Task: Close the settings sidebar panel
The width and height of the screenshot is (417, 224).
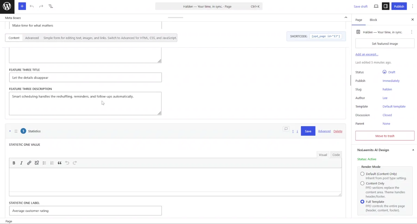Action: (x=412, y=20)
